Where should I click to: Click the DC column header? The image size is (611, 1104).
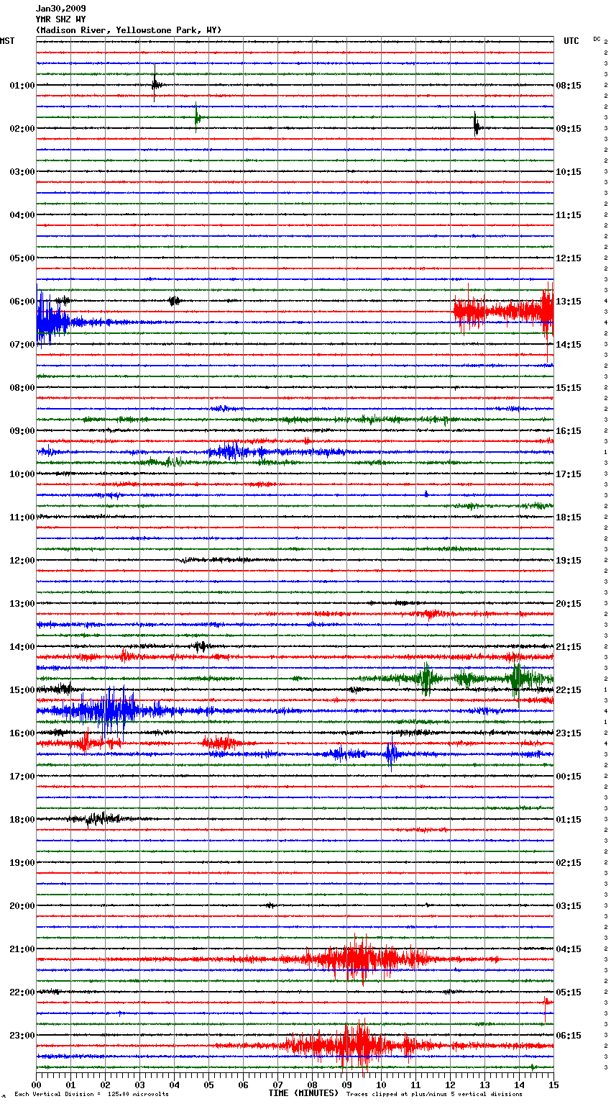pos(597,39)
